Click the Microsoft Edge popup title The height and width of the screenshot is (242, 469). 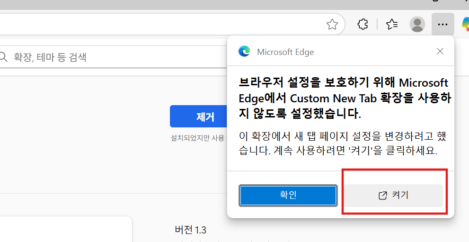285,52
